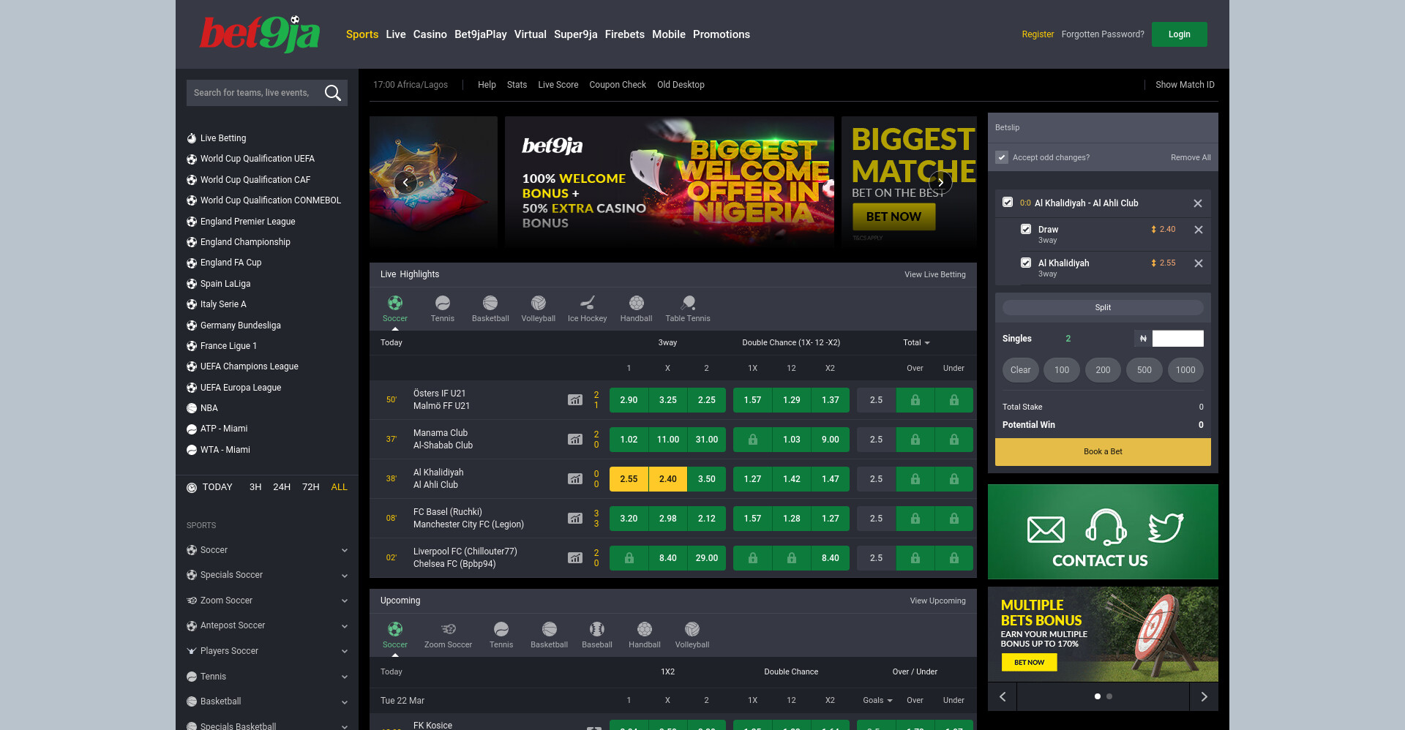Filter events by 3H
Image resolution: width=1405 pixels, height=730 pixels.
pyautogui.click(x=255, y=487)
